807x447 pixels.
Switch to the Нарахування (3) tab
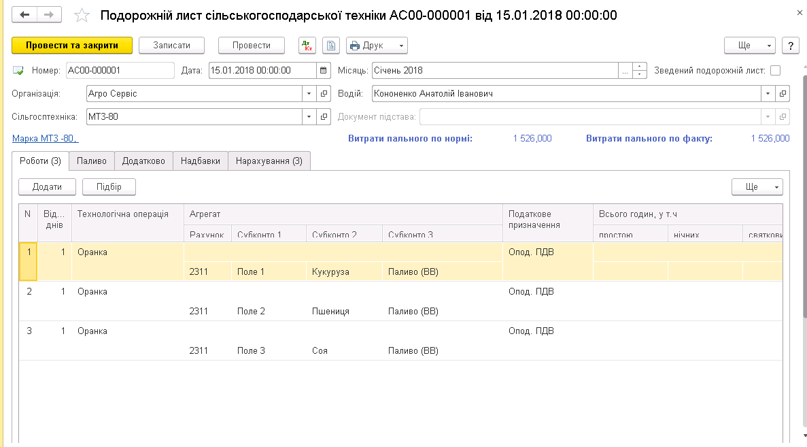(x=269, y=161)
